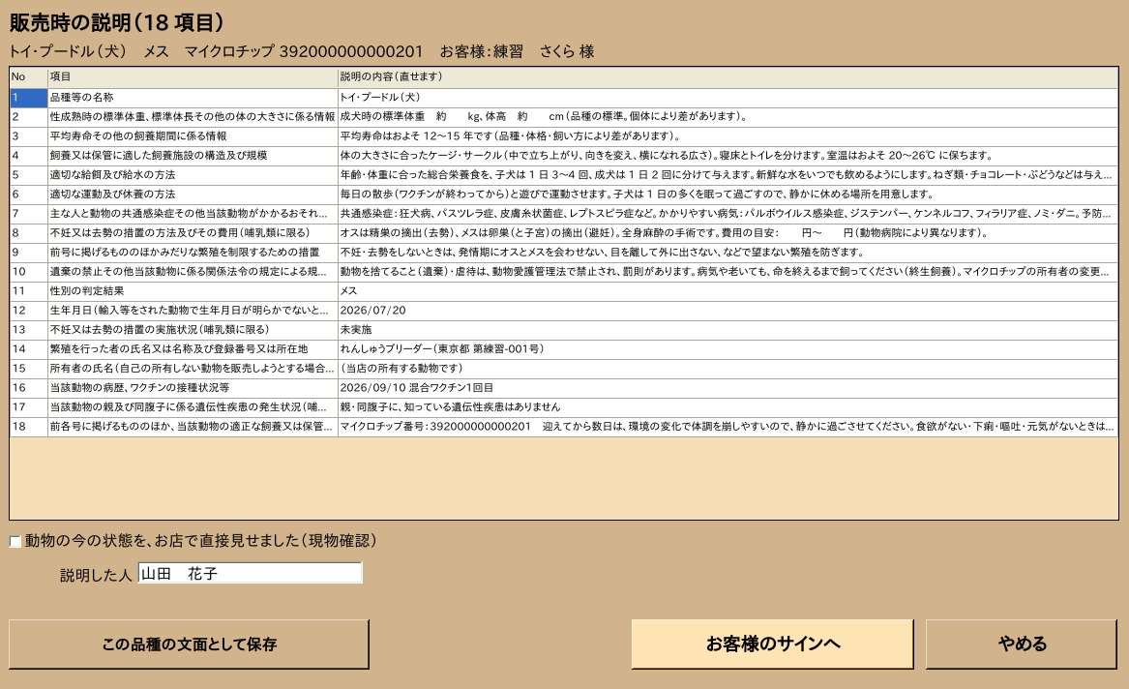
Task: Click the 知っている遺伝性疾患はありません content cell
Action: pyautogui.click(x=728, y=408)
